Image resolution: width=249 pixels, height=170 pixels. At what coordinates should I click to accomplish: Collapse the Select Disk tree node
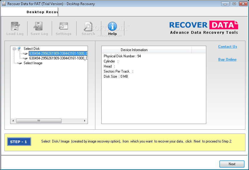[x=14, y=49]
